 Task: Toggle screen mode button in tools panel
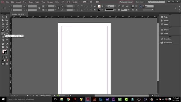[x=7, y=64]
